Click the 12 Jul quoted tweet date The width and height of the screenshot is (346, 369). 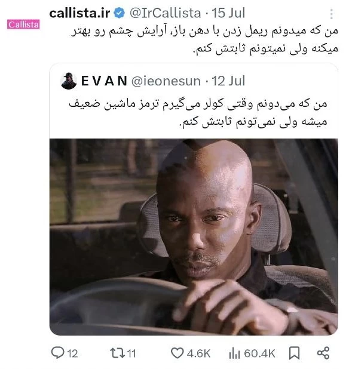(x=228, y=81)
